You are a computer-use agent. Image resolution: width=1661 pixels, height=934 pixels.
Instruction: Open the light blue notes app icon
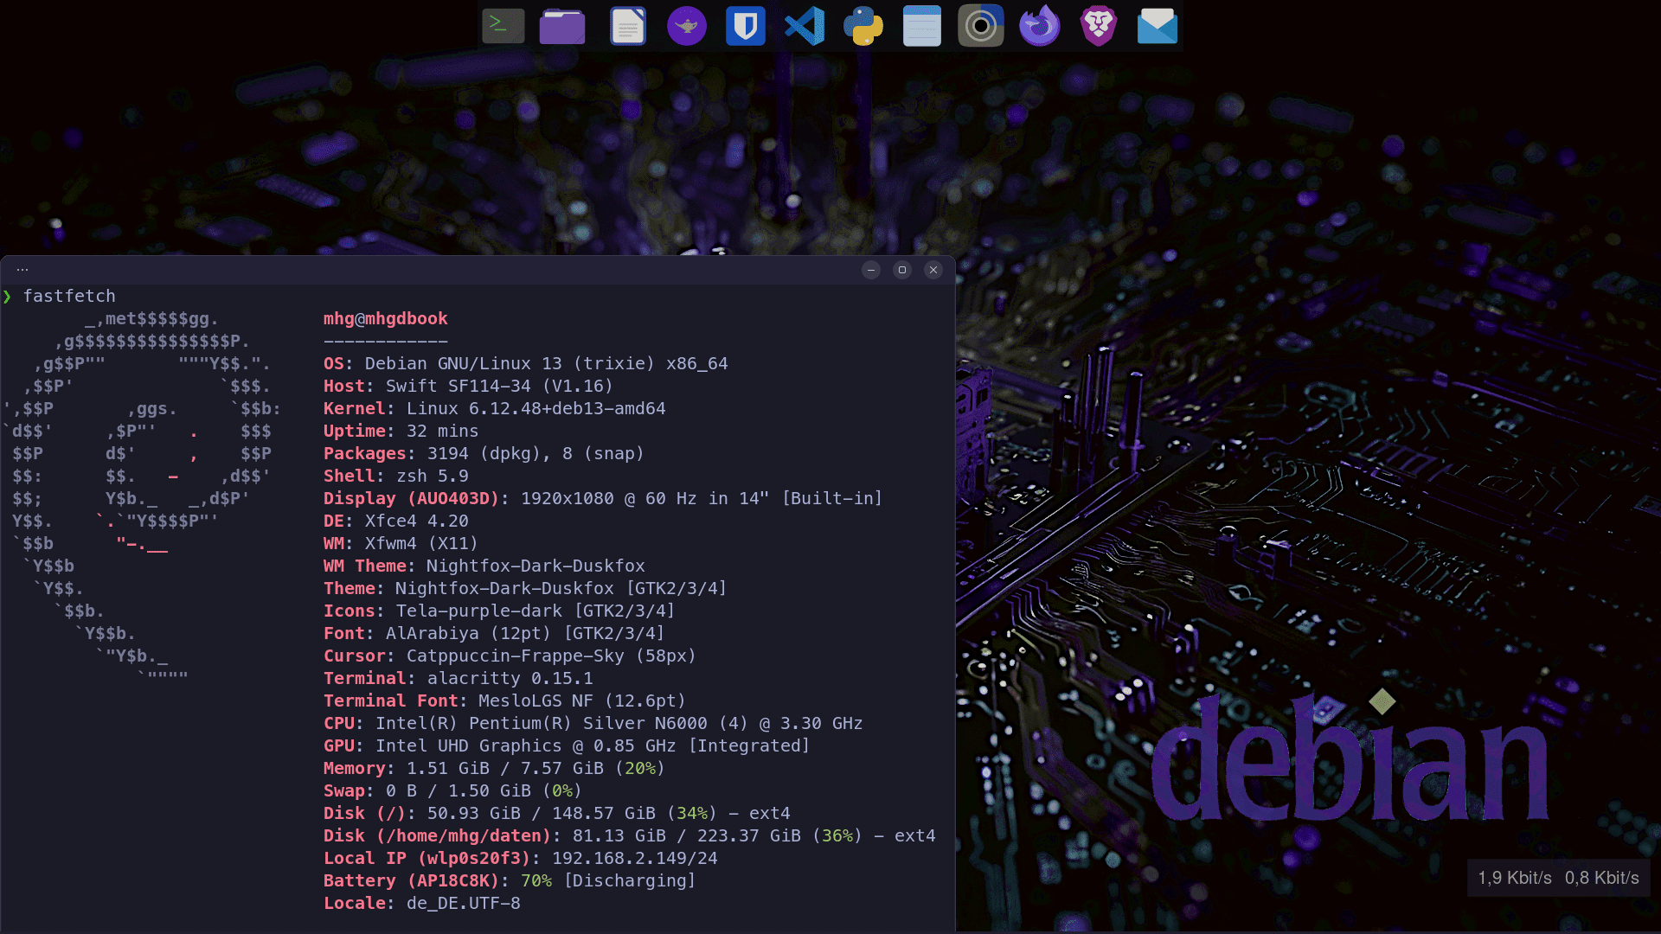pos(922,26)
